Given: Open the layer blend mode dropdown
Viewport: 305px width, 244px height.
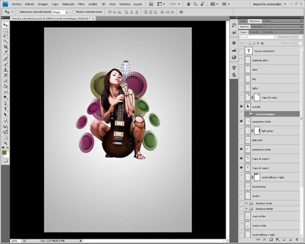Looking at the screenshot, I should click(258, 37).
